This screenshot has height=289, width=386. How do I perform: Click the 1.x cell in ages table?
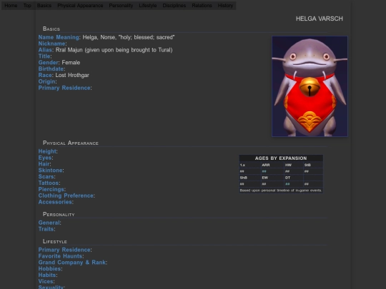(250, 165)
